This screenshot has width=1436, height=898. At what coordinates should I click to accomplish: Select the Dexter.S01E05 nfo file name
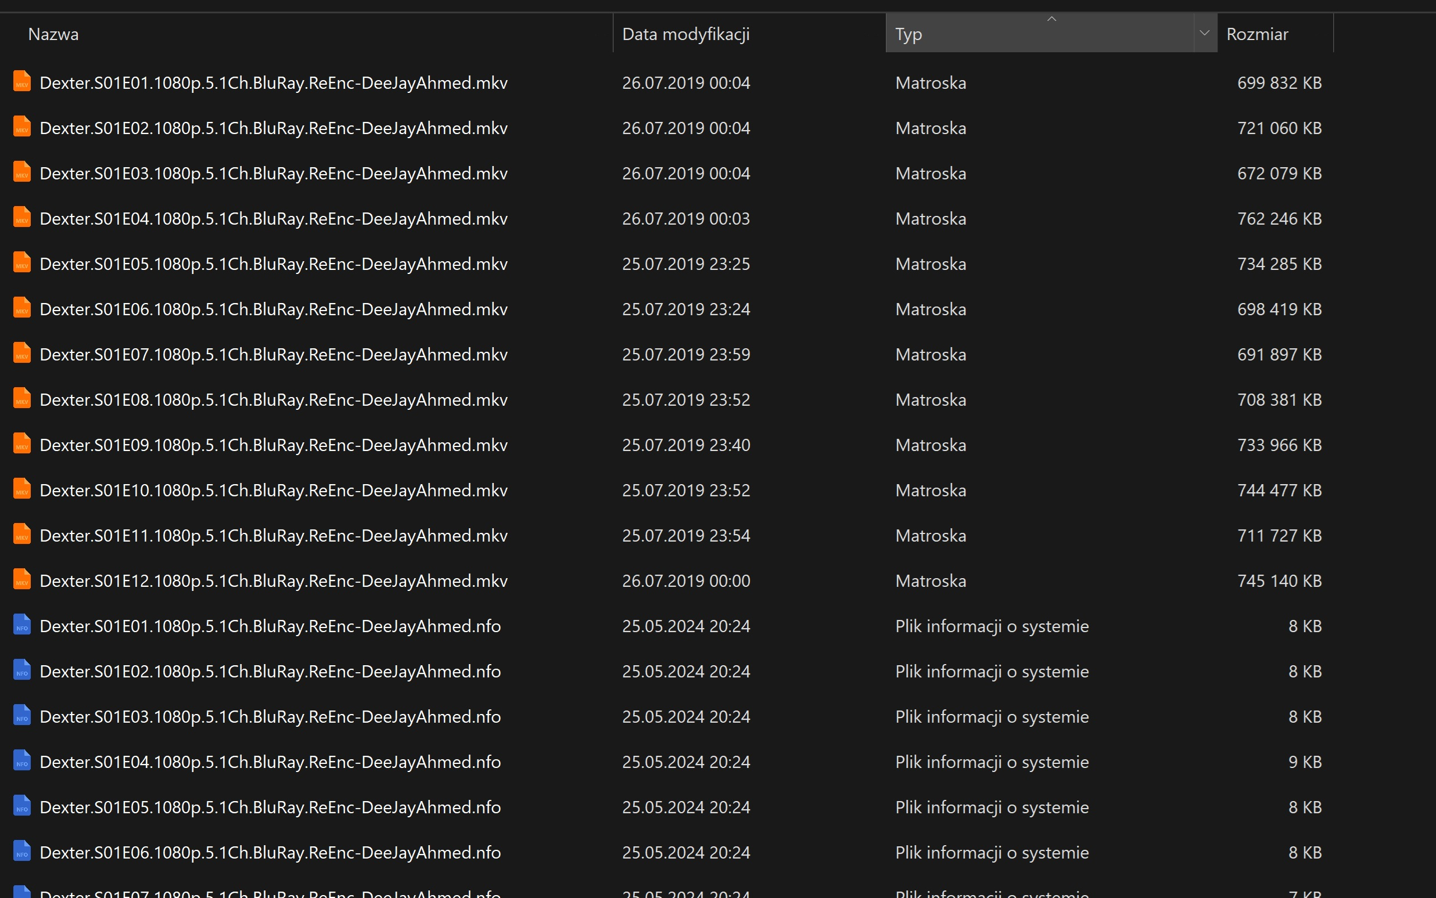[x=270, y=807]
